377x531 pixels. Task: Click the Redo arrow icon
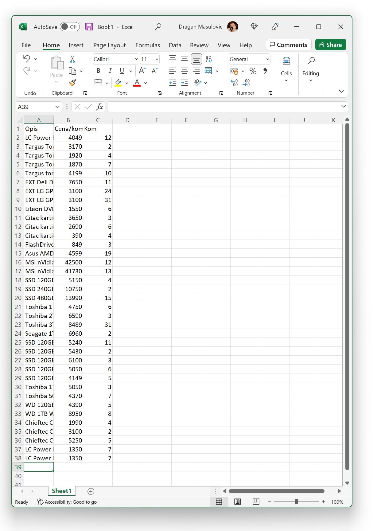point(27,71)
